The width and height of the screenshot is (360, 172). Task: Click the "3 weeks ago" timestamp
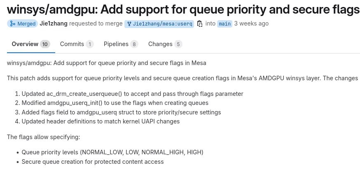point(251,23)
